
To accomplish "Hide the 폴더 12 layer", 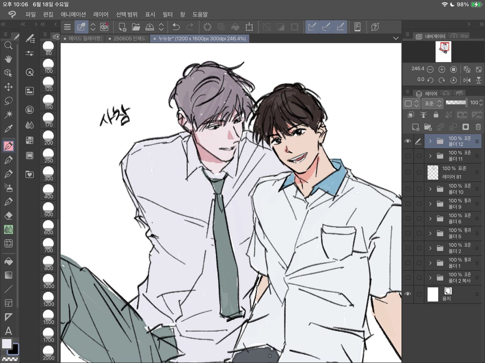I will (x=408, y=141).
